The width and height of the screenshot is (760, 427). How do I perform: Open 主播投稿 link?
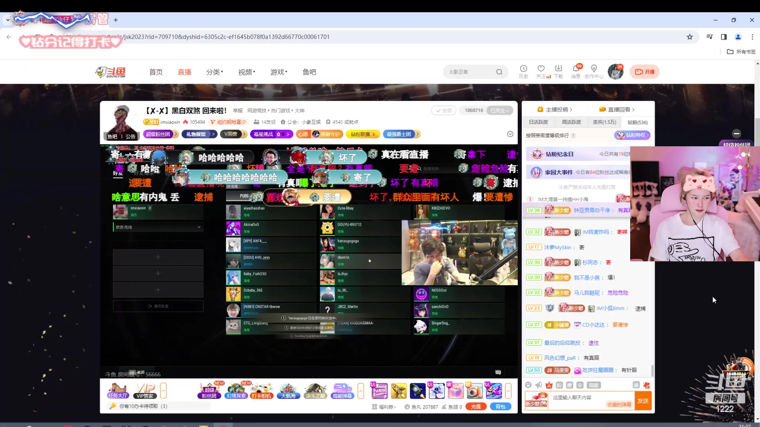point(555,110)
